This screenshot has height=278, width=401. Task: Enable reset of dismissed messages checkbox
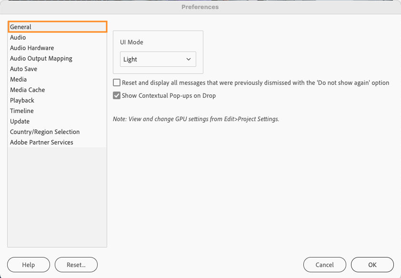117,82
